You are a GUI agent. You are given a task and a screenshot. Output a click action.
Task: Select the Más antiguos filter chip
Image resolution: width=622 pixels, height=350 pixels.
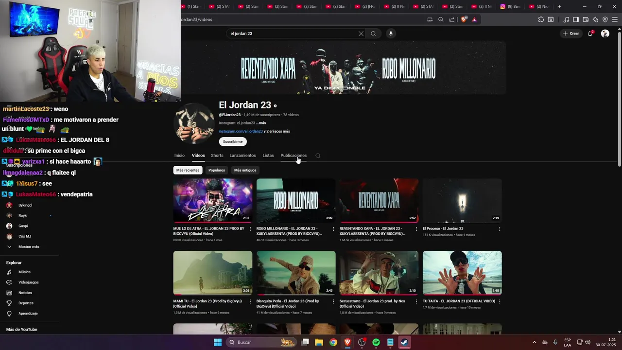click(x=245, y=170)
